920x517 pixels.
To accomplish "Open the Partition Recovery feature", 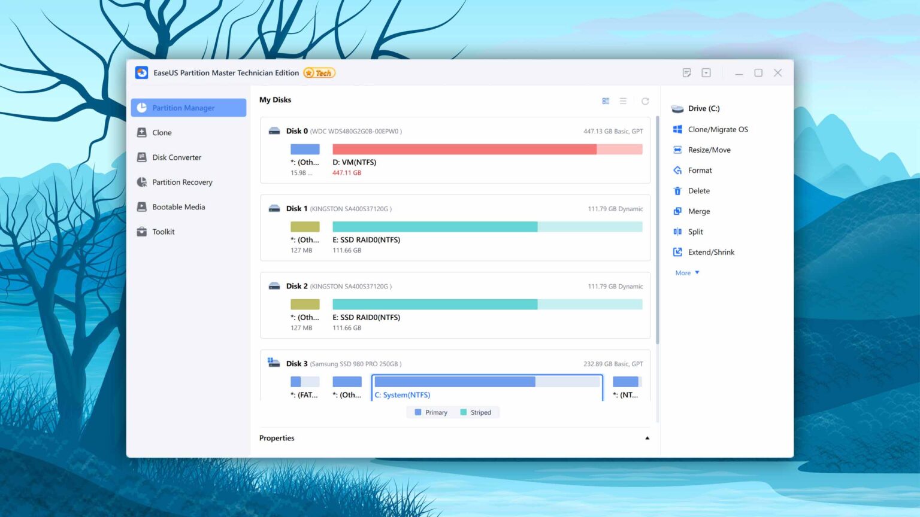I will point(182,182).
